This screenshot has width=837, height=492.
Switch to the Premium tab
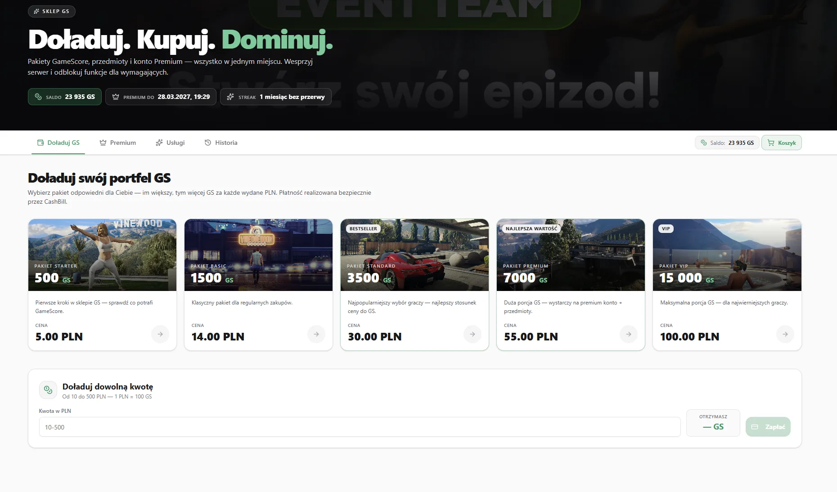[117, 143]
